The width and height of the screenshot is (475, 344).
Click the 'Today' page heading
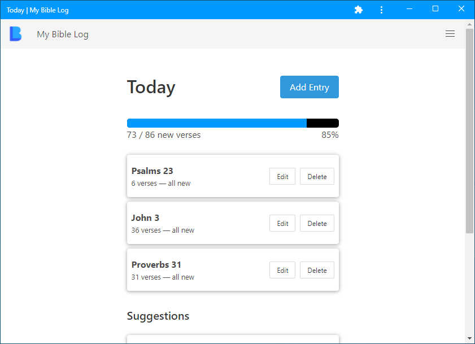coord(151,87)
